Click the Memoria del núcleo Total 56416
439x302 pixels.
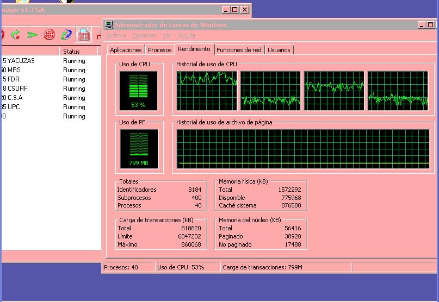[293, 228]
